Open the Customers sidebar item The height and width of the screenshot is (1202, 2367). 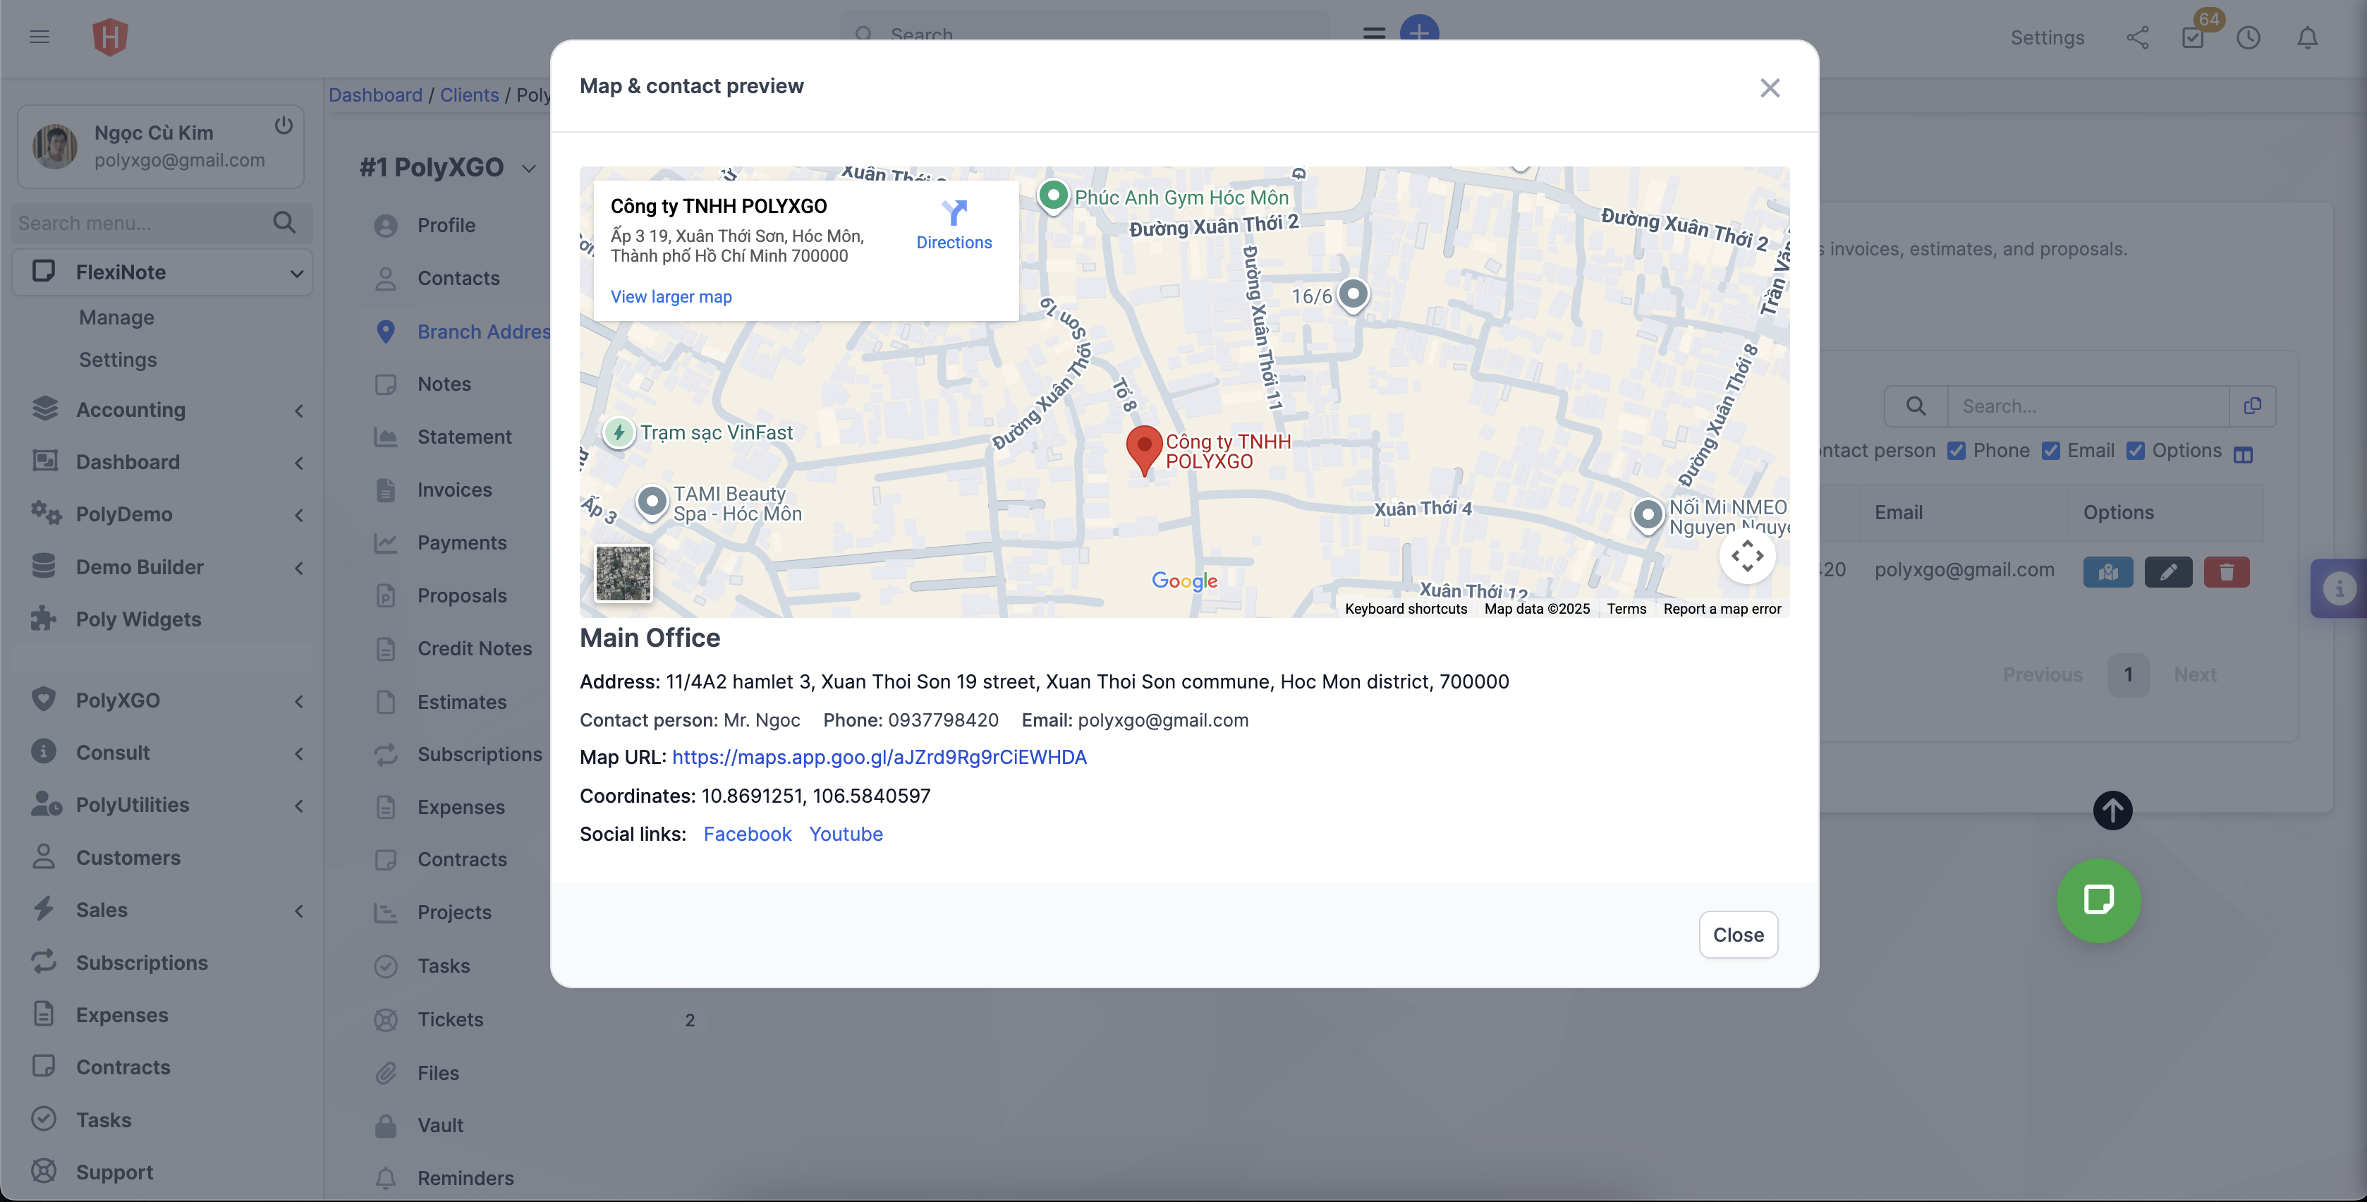click(x=128, y=857)
